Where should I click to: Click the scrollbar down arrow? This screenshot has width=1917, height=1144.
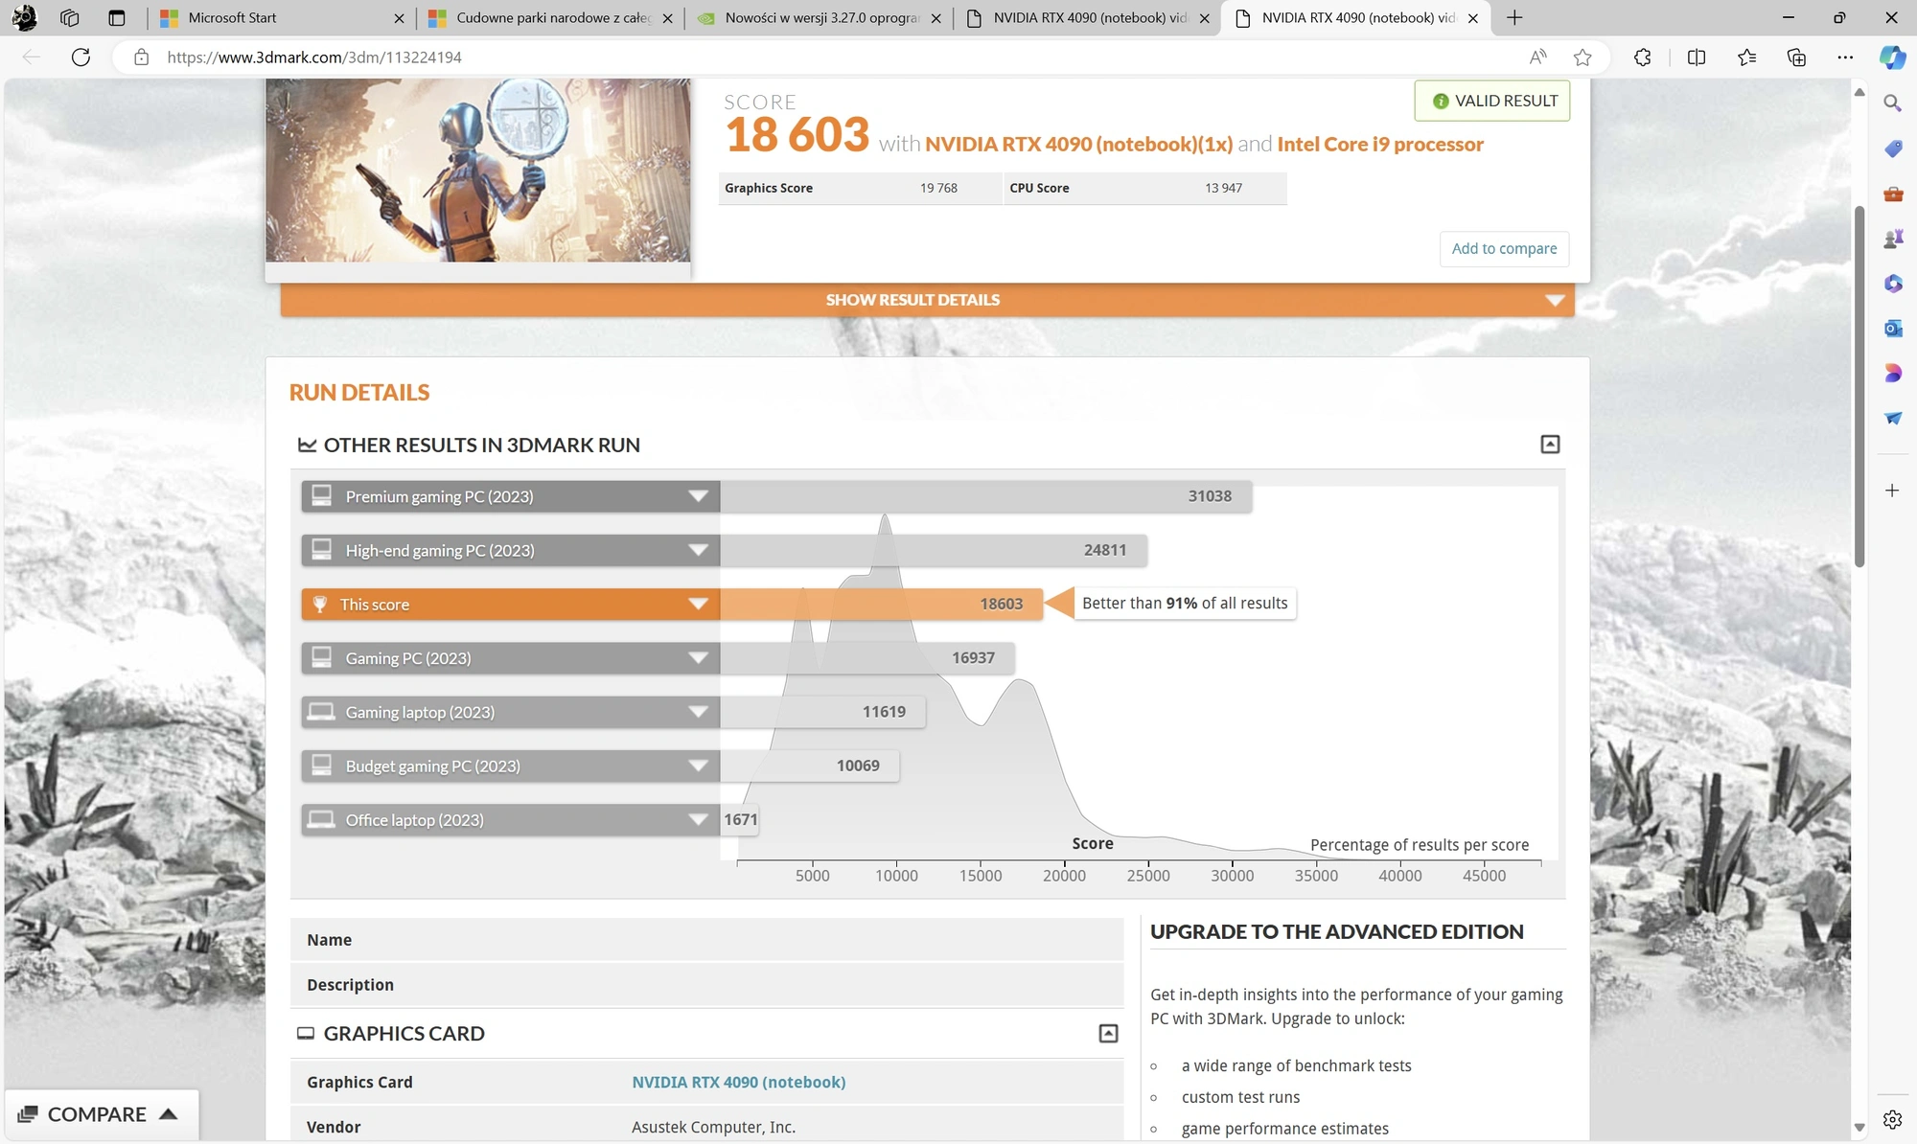(x=1859, y=1128)
